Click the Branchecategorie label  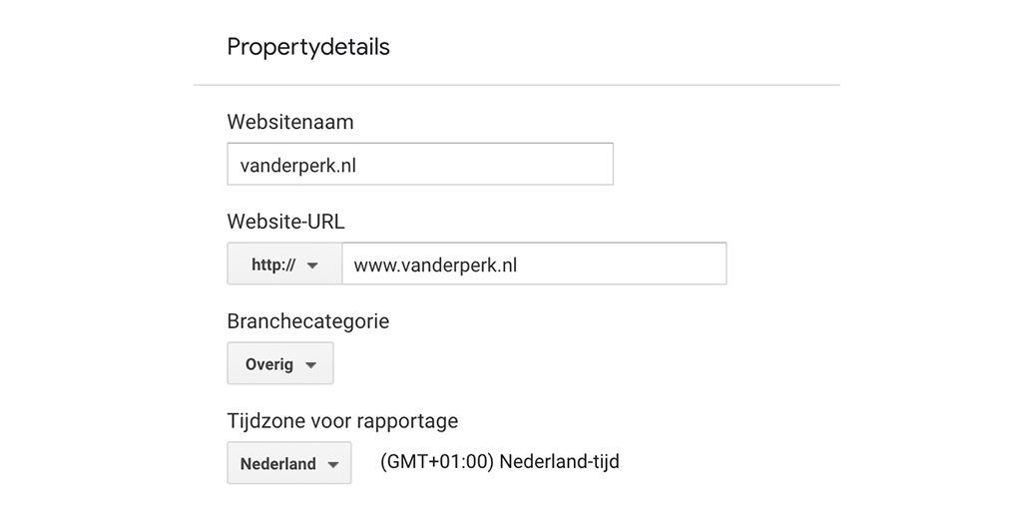click(307, 321)
